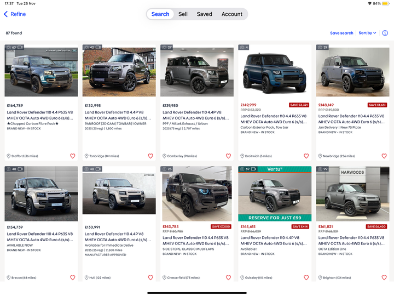Tap heart icon on Brighton listing
Image resolution: width=394 pixels, height=296 pixels.
coord(384,278)
